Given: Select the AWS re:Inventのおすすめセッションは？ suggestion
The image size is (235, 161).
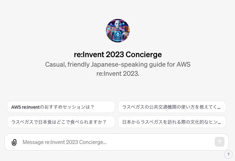Looking at the screenshot, I should pyautogui.click(x=61, y=107).
